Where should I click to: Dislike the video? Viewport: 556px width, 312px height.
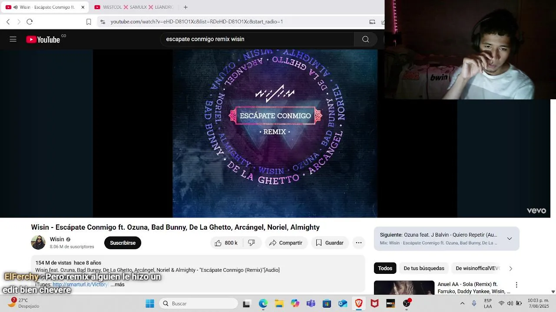pos(252,243)
